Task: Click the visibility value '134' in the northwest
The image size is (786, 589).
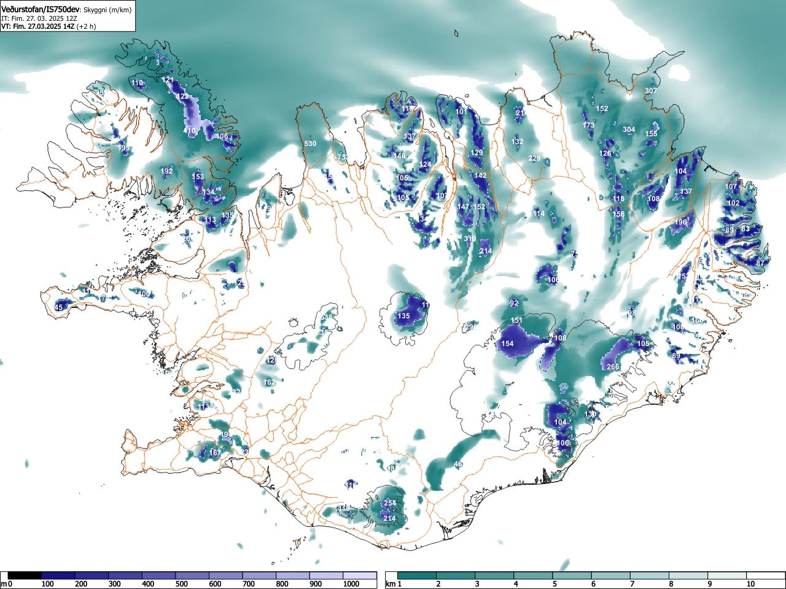Action: (x=209, y=192)
